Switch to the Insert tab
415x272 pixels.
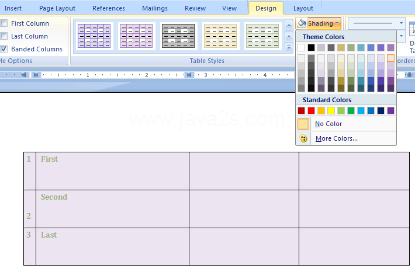13,8
